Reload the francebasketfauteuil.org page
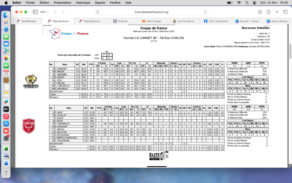The image size is (292, 183). click(x=205, y=12)
